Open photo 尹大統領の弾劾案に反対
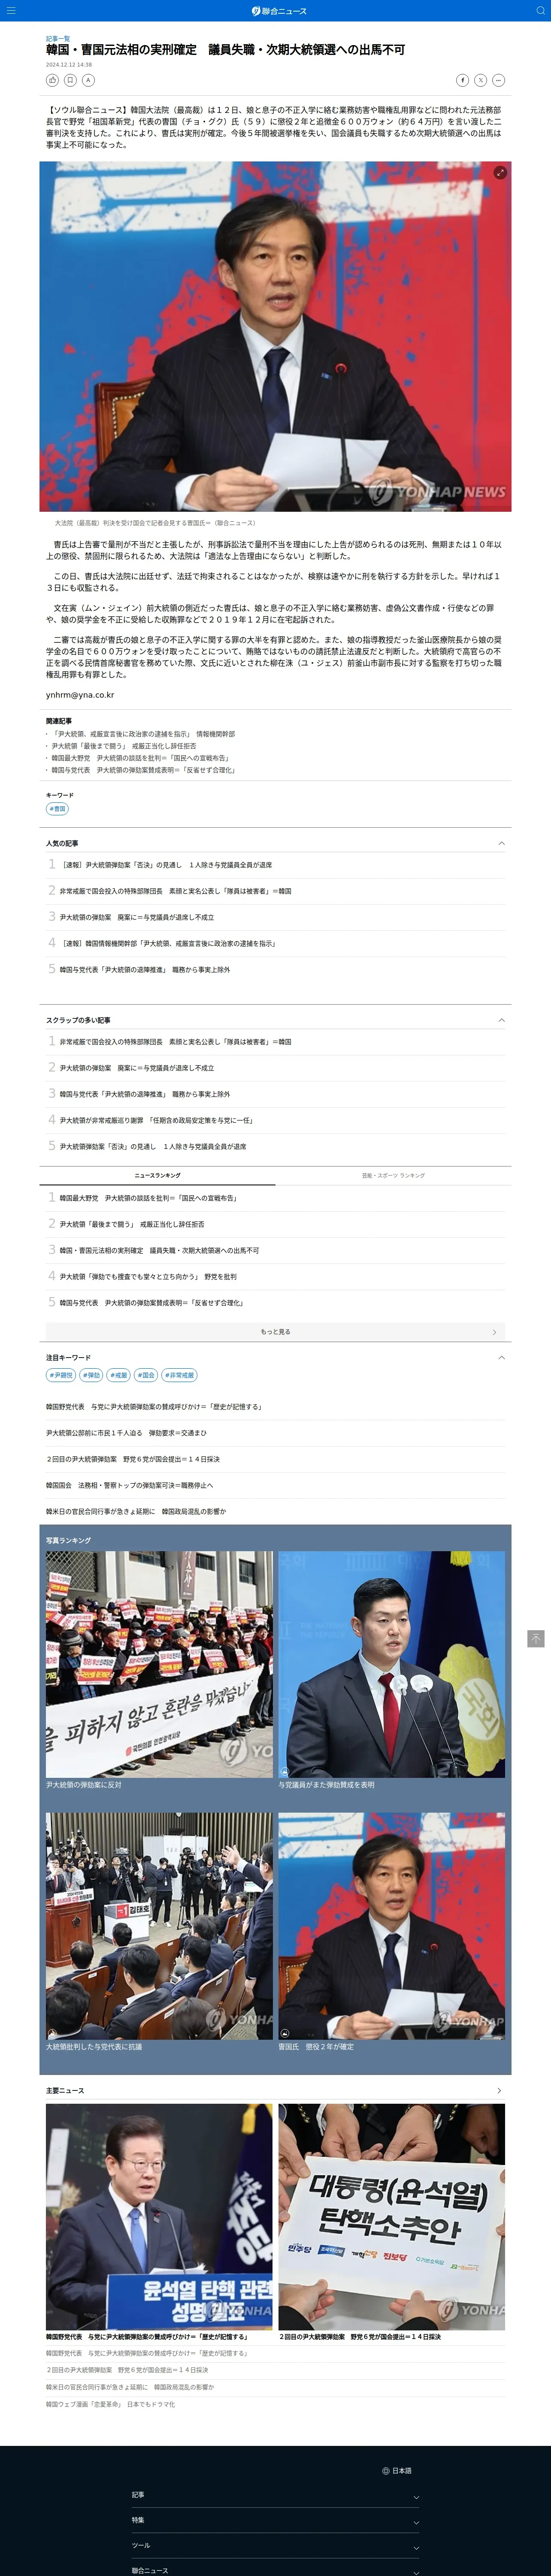Viewport: 551px width, 2576px height. point(159,1664)
